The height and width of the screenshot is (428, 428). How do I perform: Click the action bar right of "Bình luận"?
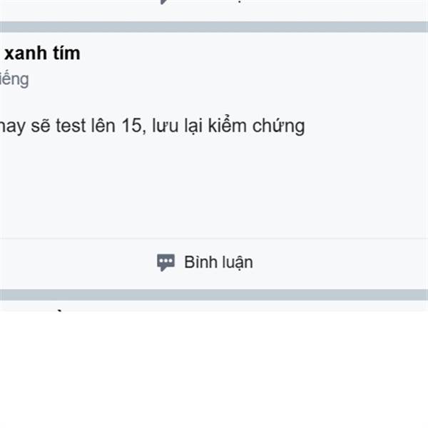click(x=341, y=263)
